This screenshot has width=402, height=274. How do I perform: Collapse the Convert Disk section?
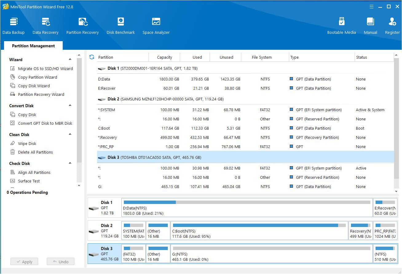pos(70,106)
